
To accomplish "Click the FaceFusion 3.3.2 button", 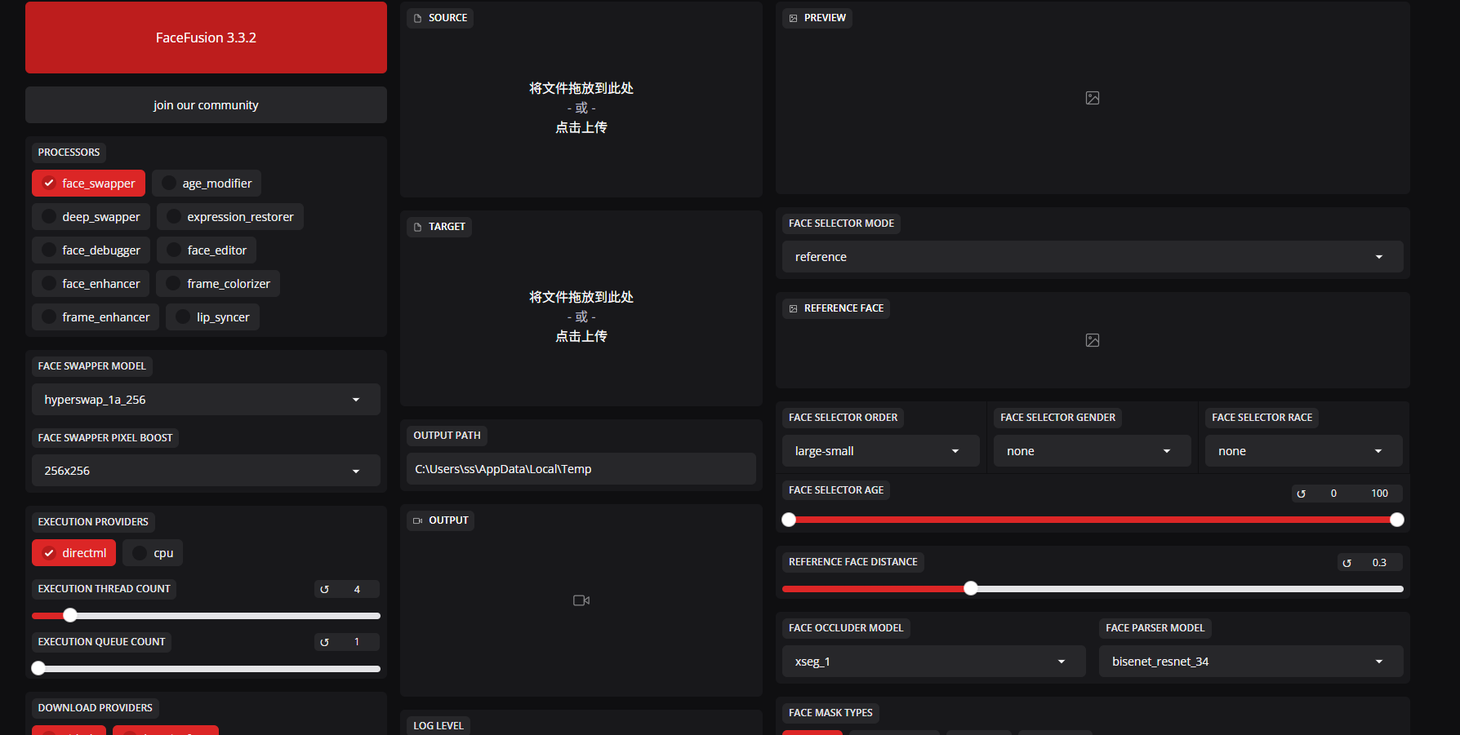I will coord(206,38).
